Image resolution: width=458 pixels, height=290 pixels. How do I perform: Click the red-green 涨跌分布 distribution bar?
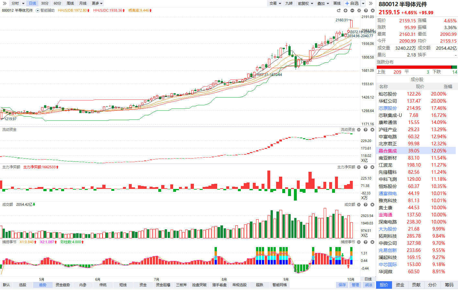417,67
